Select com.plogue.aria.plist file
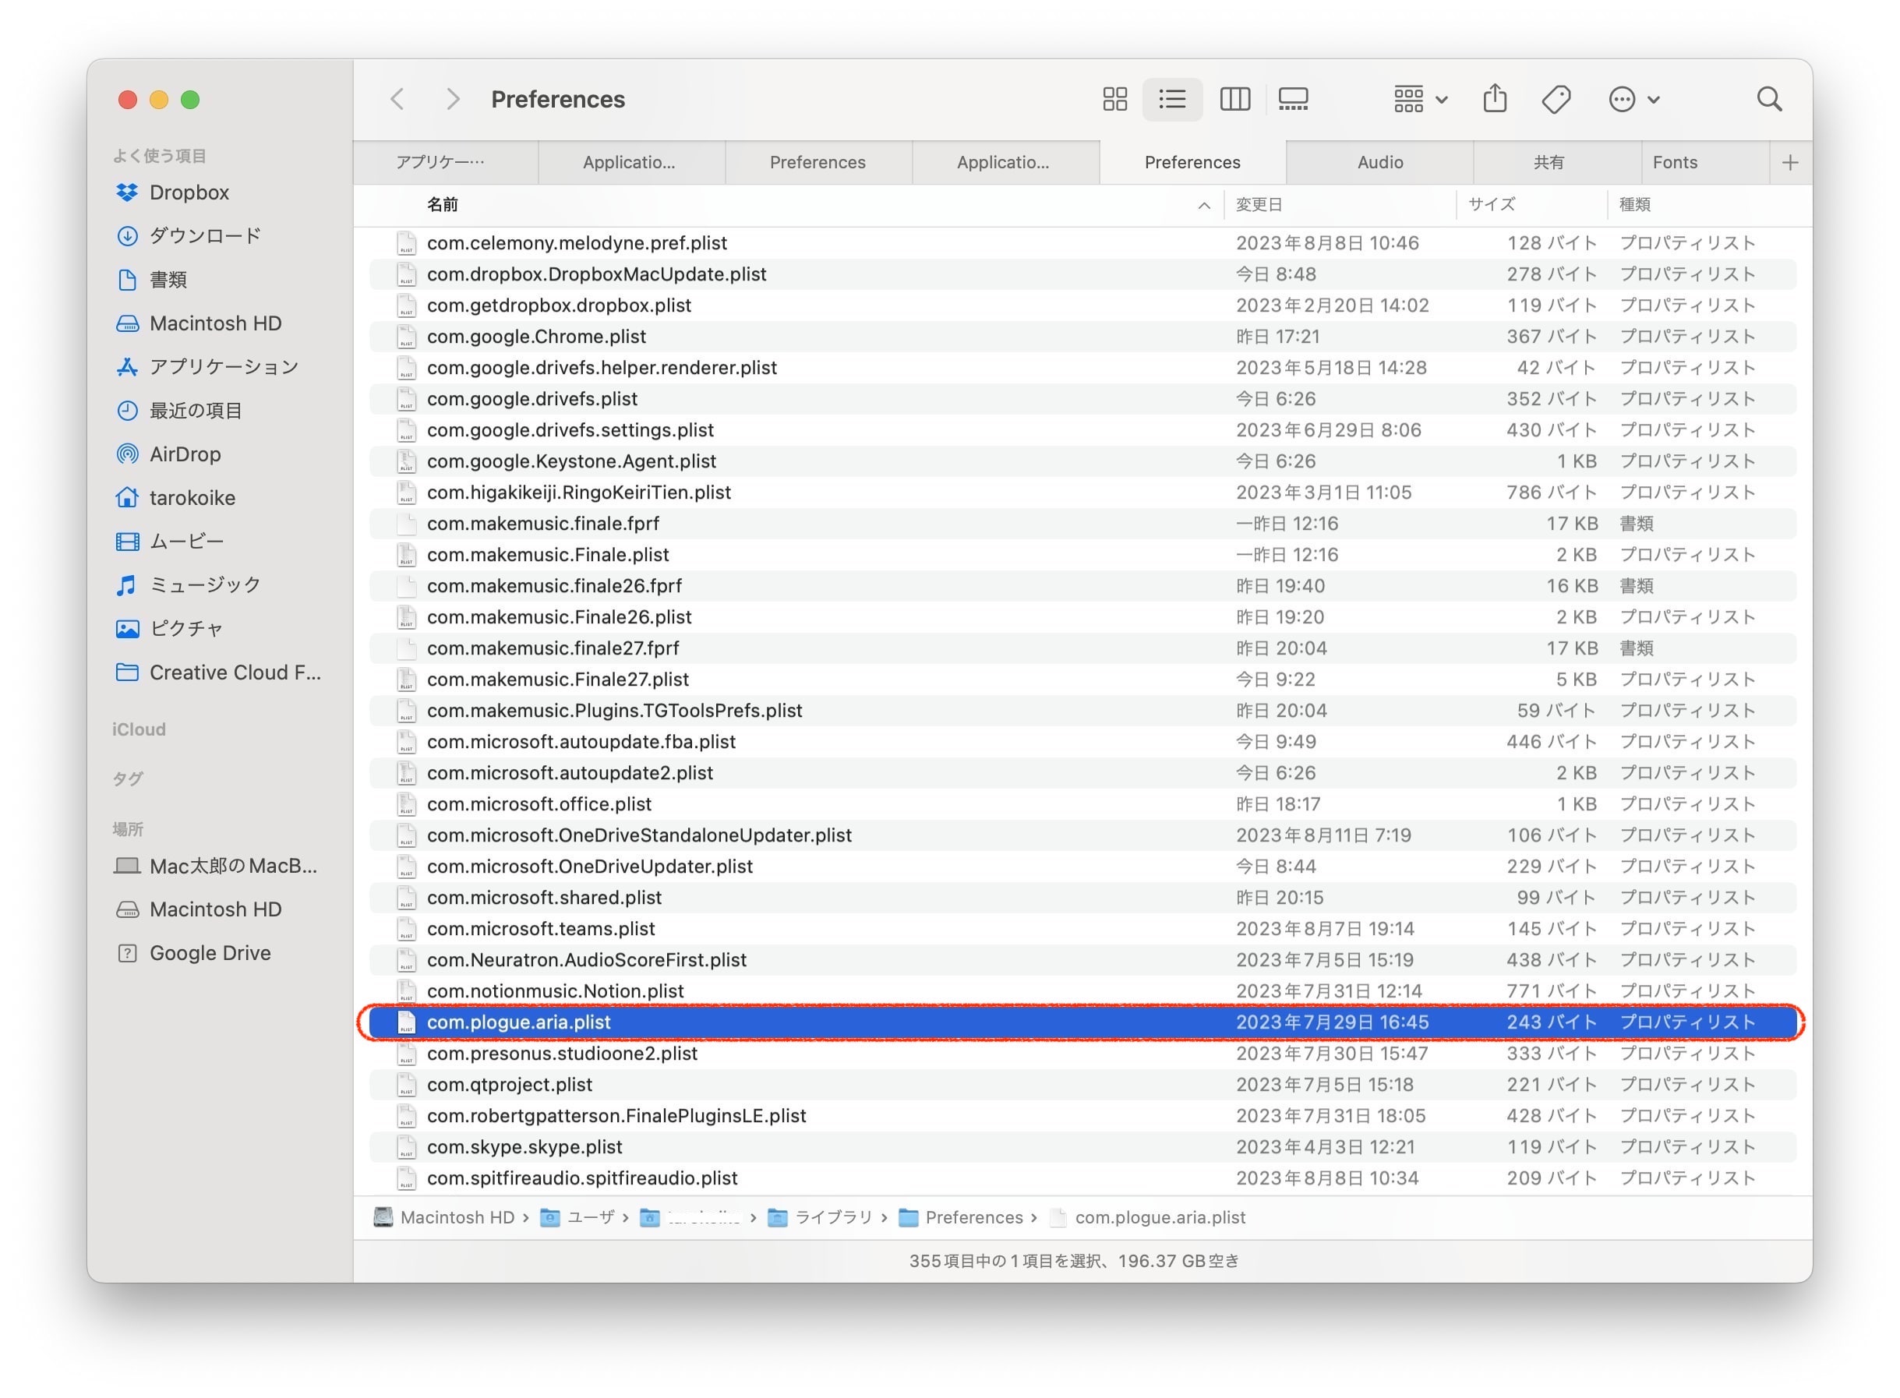 pyautogui.click(x=1082, y=1022)
